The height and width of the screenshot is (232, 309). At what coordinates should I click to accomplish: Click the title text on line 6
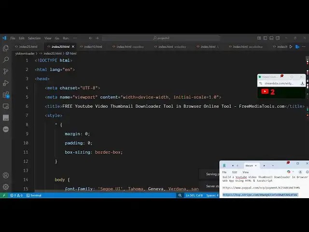(x=173, y=106)
